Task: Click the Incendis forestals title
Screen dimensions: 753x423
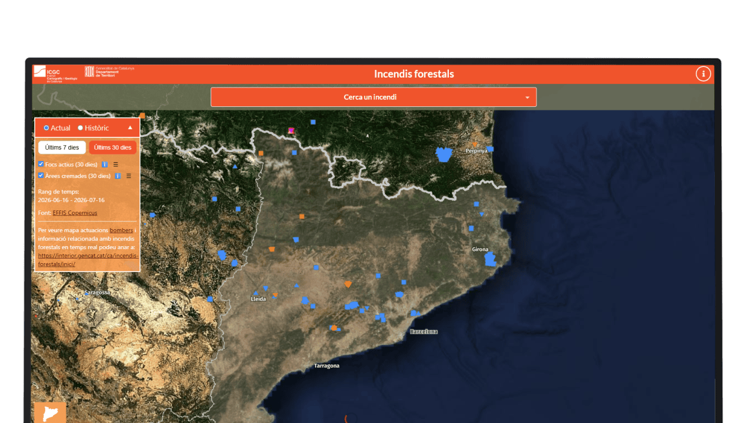Action: (414, 74)
